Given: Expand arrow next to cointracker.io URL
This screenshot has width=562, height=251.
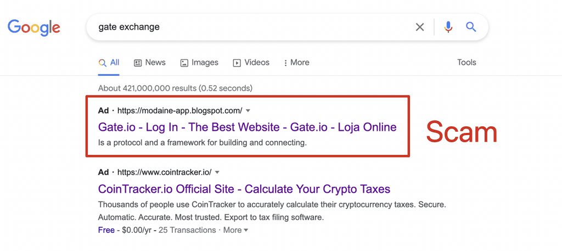Looking at the screenshot, I should point(217,172).
